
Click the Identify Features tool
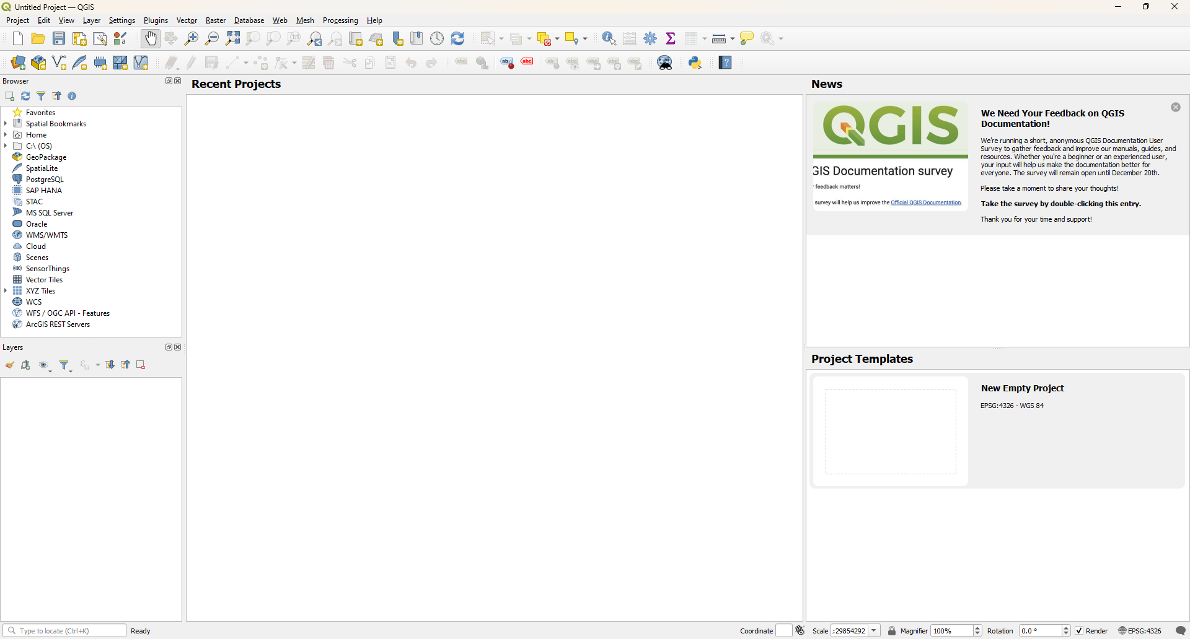(x=609, y=39)
